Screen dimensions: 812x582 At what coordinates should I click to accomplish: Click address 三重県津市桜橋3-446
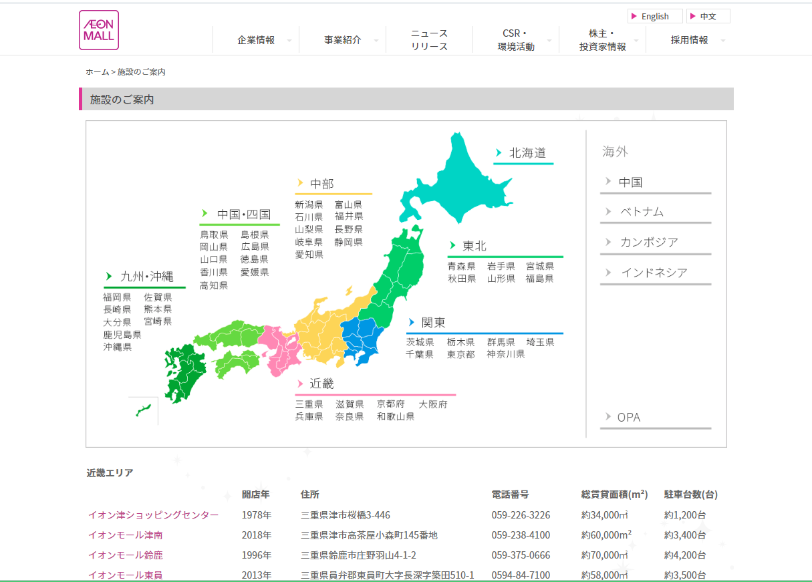click(346, 515)
